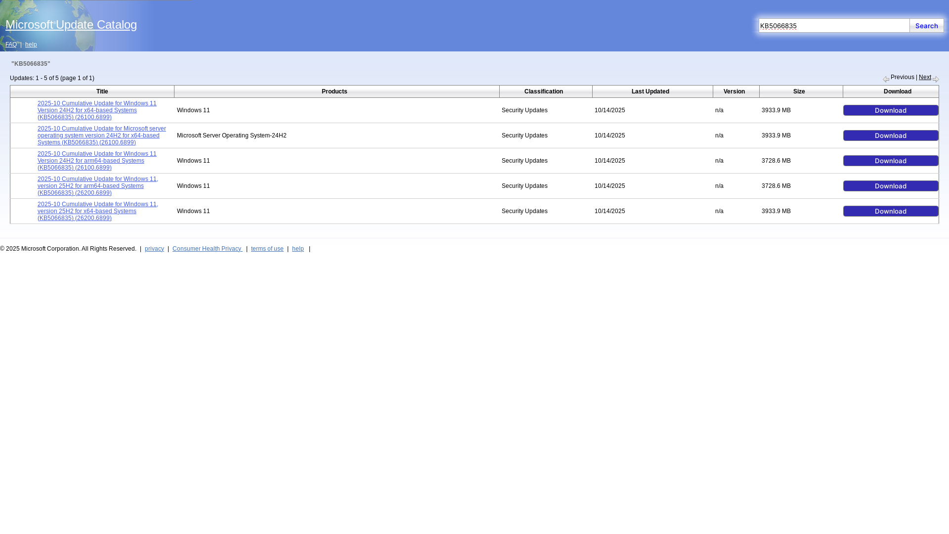This screenshot has height=534, width=949.
Task: Open the footer help link
Action: click(298, 249)
